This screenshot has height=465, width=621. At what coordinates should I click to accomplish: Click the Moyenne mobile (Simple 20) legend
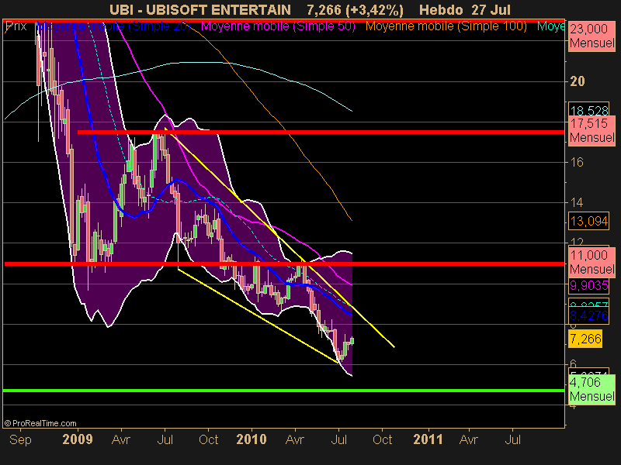(x=113, y=26)
